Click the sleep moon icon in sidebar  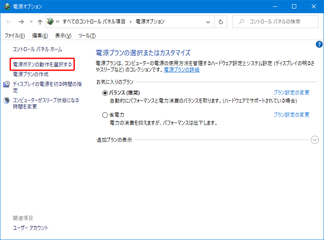(6, 100)
